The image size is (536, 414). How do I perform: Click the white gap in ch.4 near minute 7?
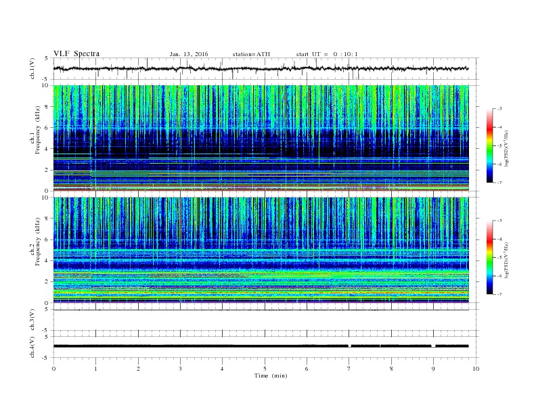pyautogui.click(x=350, y=346)
